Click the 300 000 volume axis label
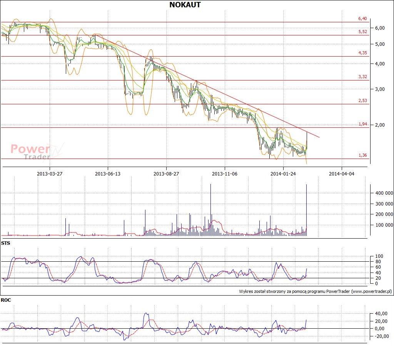 [x=384, y=204]
